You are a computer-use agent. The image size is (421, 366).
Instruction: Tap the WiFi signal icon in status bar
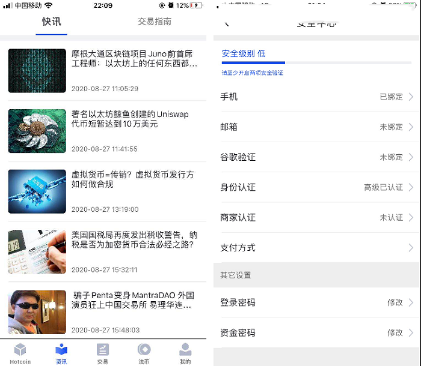(x=48, y=5)
